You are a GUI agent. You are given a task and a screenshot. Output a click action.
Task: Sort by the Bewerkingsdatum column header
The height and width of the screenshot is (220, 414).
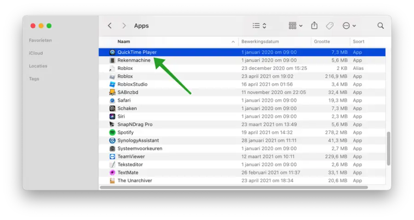pyautogui.click(x=260, y=41)
